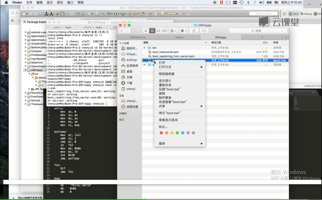Open AirDrop in the Finder sidebar

[131, 60]
